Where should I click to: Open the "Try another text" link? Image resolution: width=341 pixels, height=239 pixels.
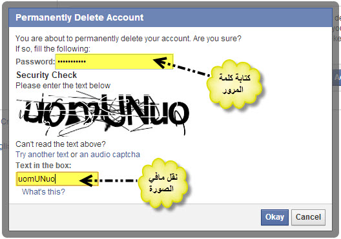pos(42,155)
